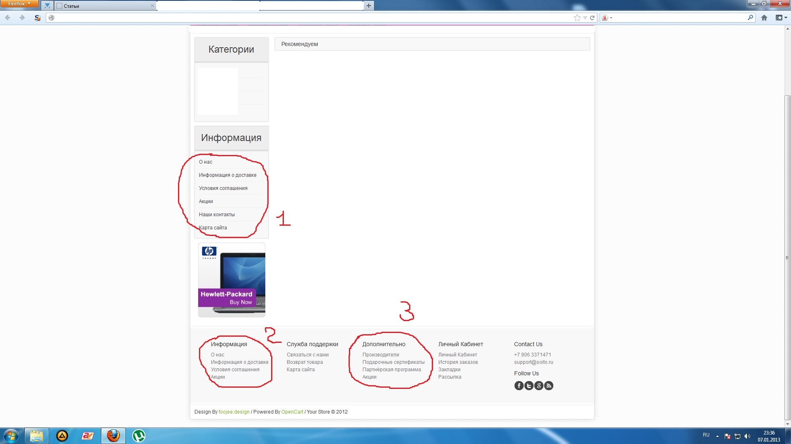Expand URL history dropdown arrow
Screen dimensions: 791x444
tap(585, 18)
